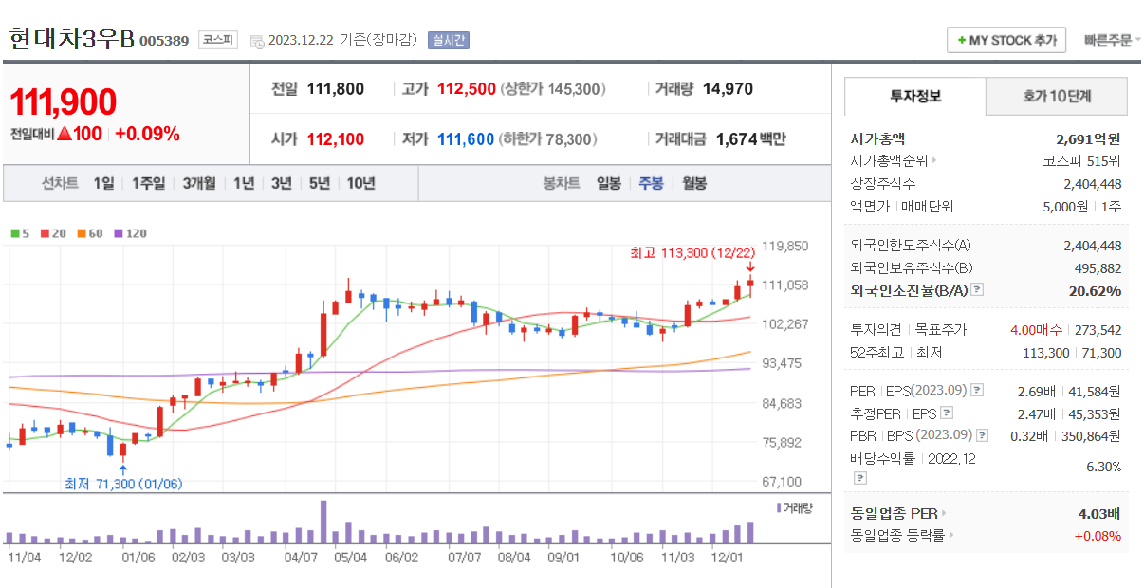
Task: Click the 코스피 market badge
Action: [218, 40]
